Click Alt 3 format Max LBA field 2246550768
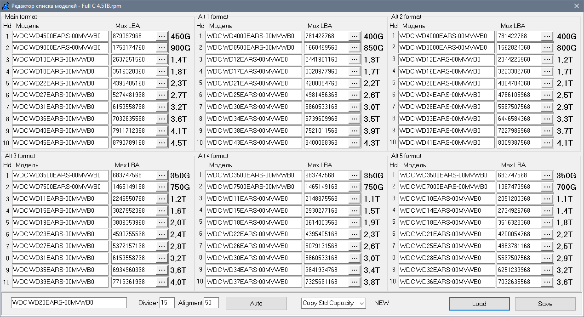The width and height of the screenshot is (584, 317). [133, 199]
